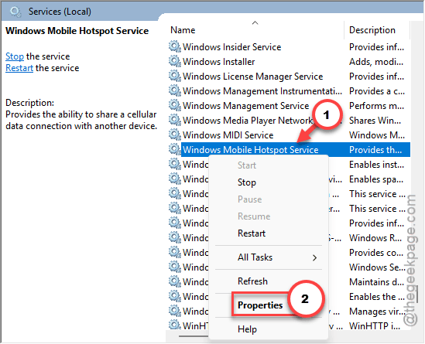Viewport: 425px width, 344px height.
Task: Click the 'Adds, modi...' description cell
Action: tap(376, 62)
